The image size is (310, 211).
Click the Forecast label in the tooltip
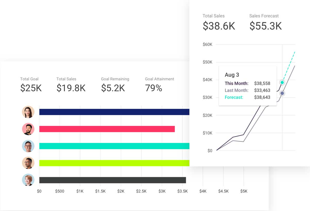(x=234, y=98)
